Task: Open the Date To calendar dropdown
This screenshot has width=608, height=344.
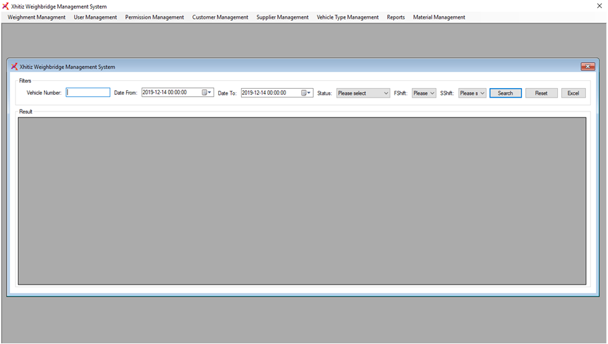Action: click(306, 93)
